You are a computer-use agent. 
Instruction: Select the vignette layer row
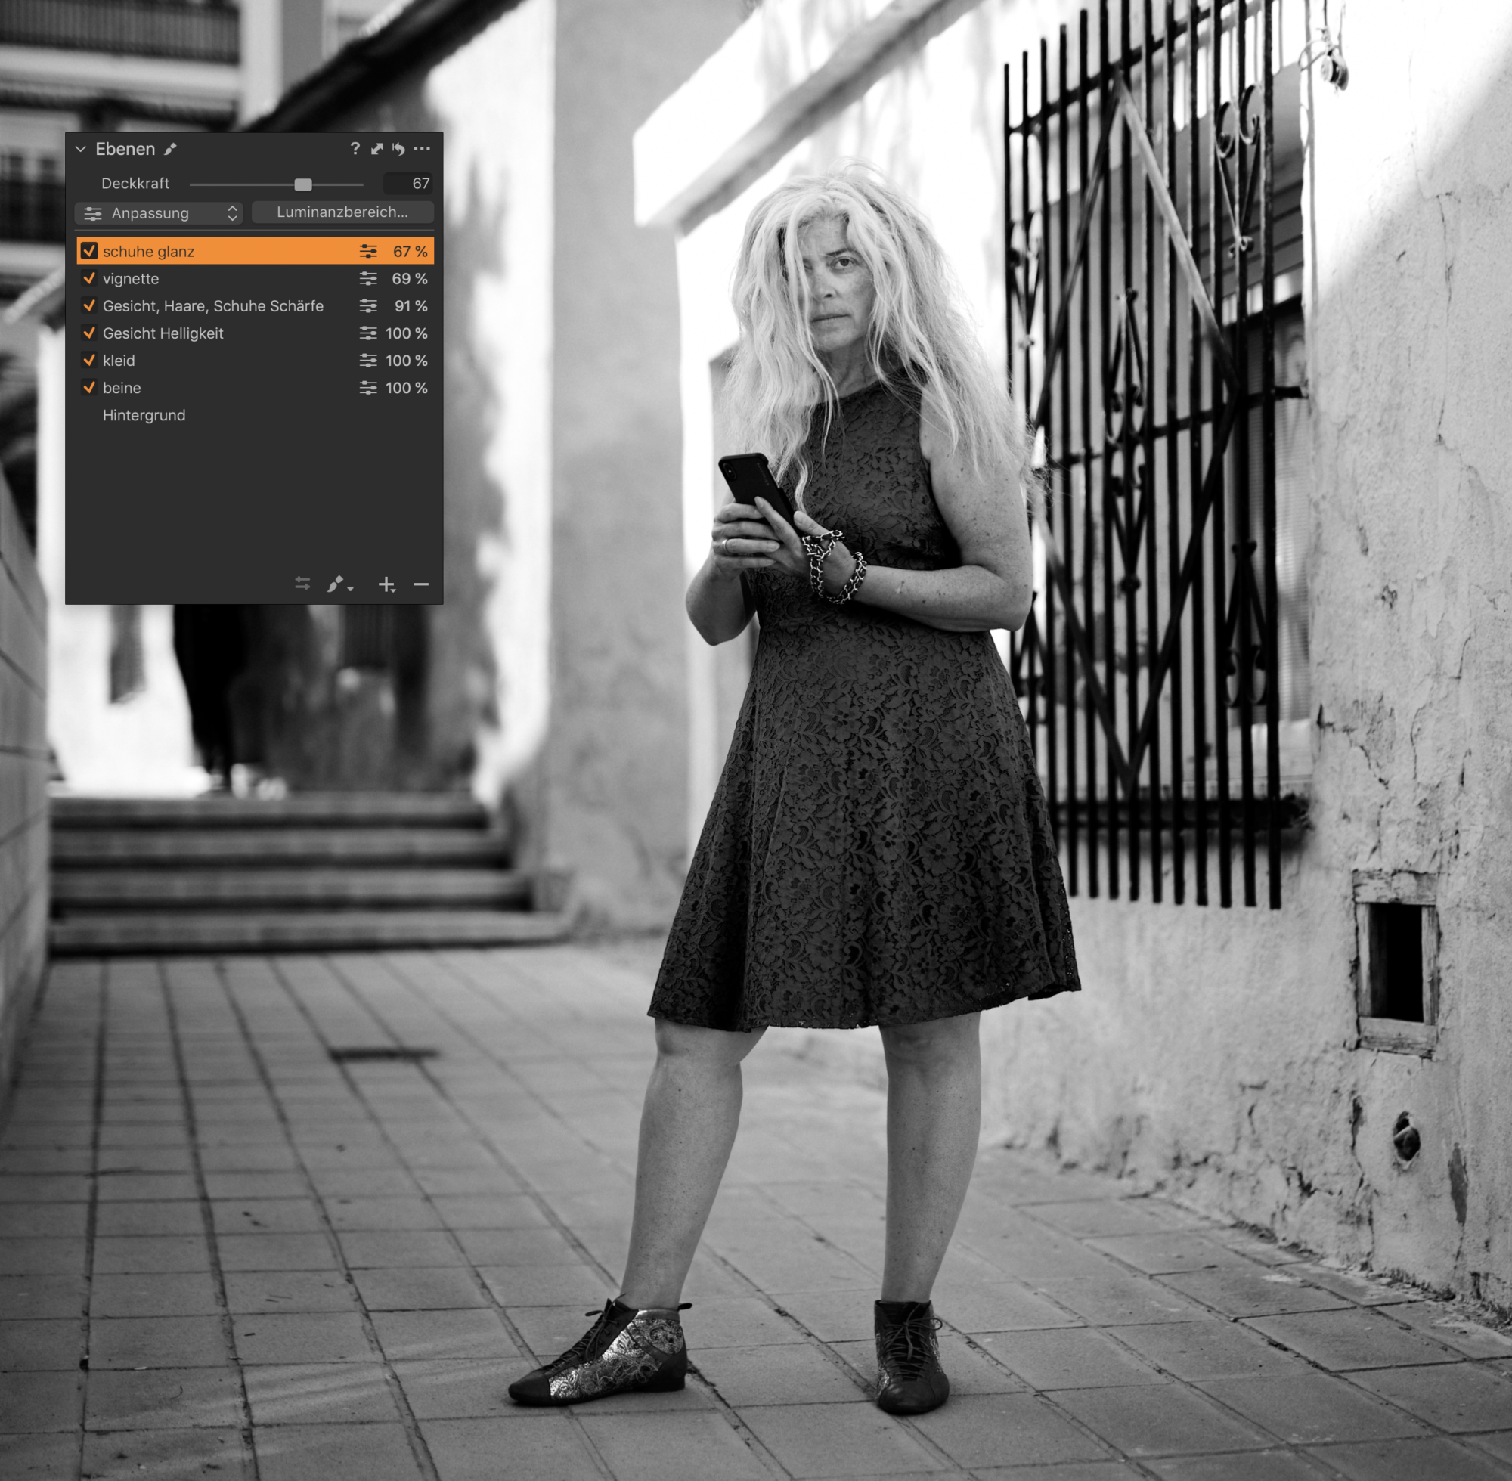coord(255,278)
